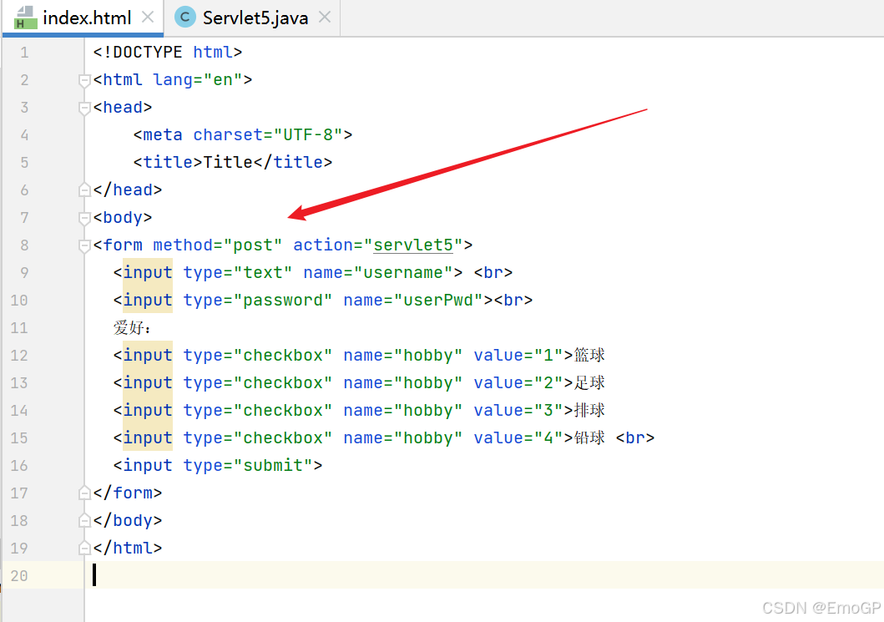
Task: Click the method="post" attribute
Action: (x=218, y=245)
